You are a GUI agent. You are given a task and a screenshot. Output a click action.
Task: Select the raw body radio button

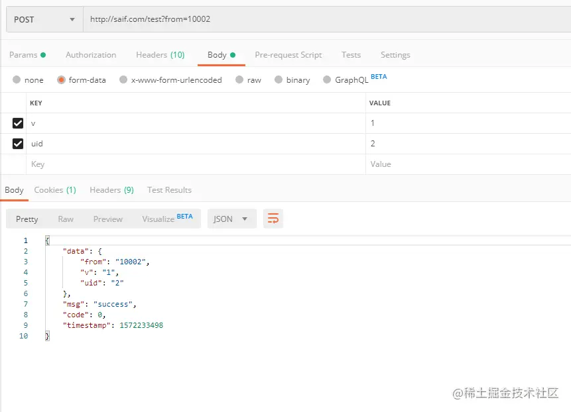pos(239,79)
